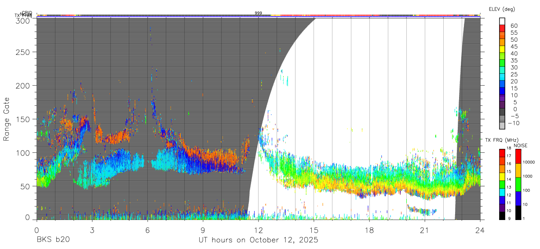The width and height of the screenshot is (540, 249).
Task: Click the elevation label 30
Action: click(x=514, y=67)
